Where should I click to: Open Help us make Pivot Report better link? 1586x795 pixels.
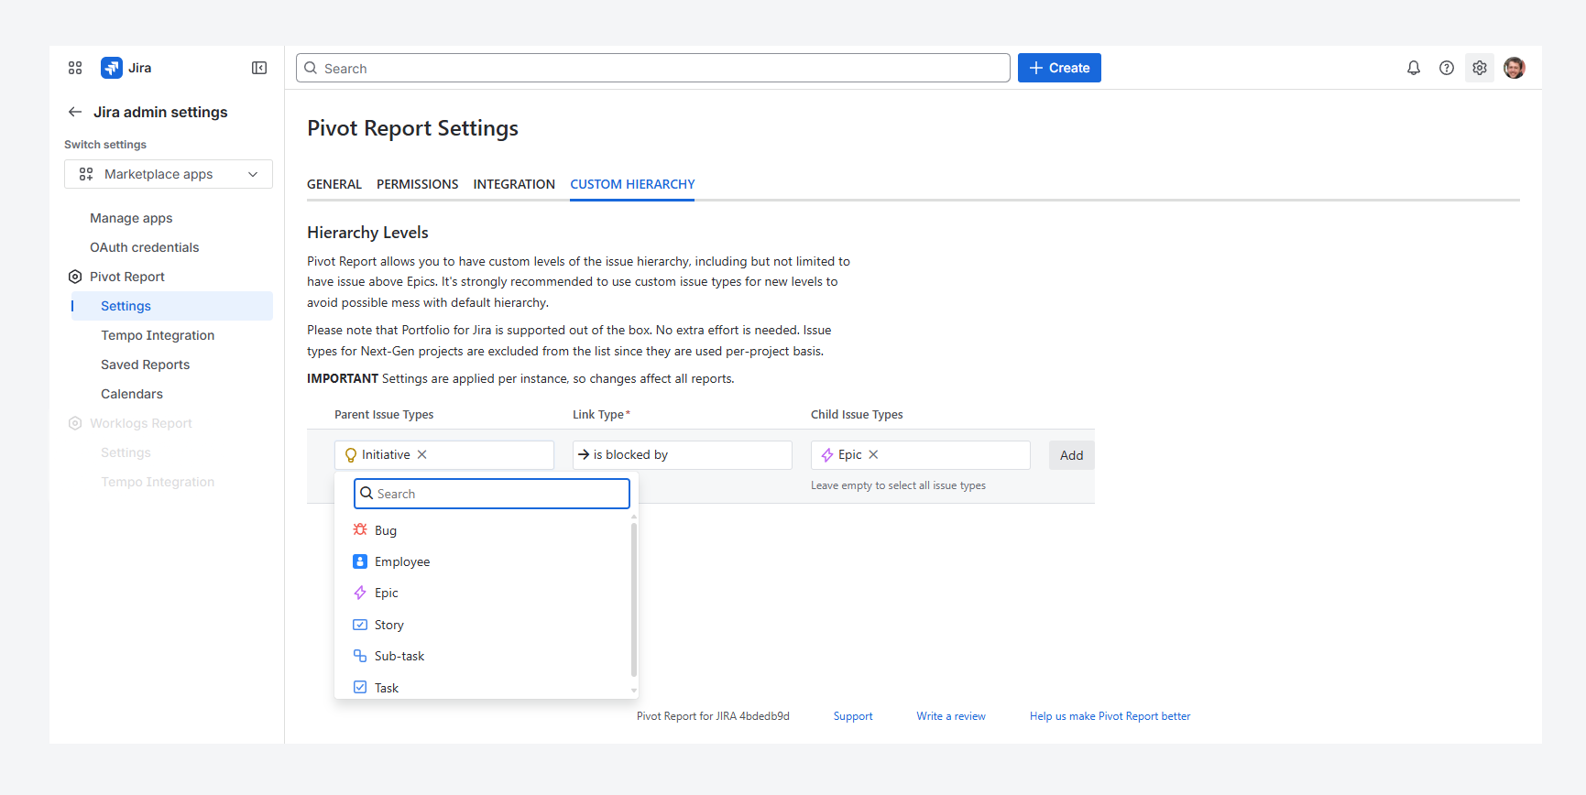(1110, 716)
